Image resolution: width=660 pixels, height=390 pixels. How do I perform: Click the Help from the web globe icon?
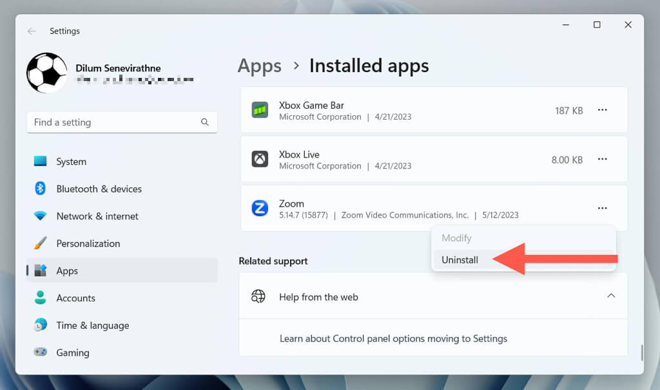coord(258,296)
